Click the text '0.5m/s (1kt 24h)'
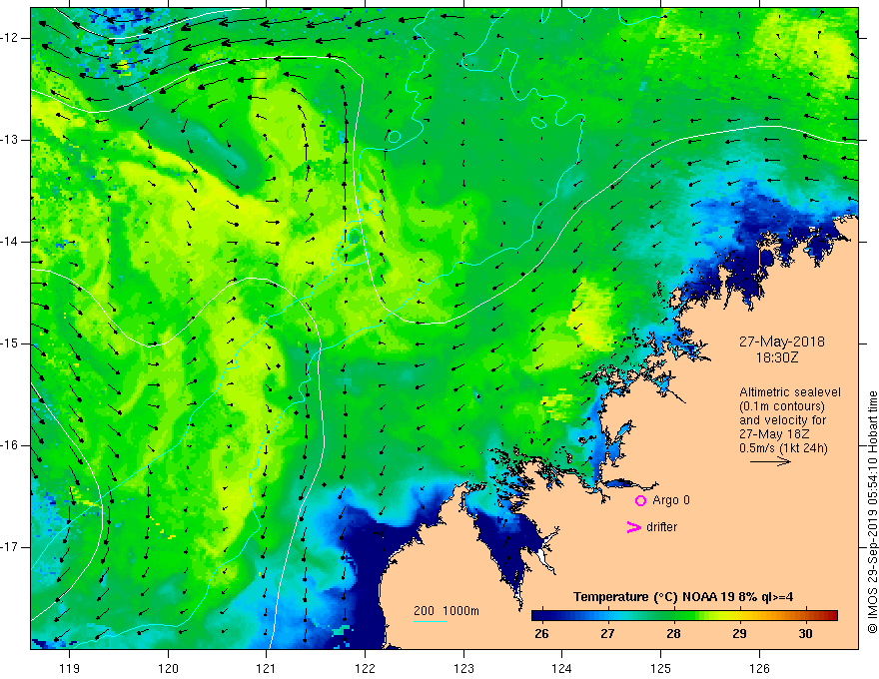The image size is (879, 679). (x=783, y=448)
